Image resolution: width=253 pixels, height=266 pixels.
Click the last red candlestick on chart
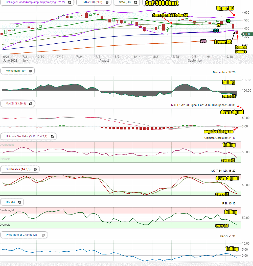pos(237,32)
